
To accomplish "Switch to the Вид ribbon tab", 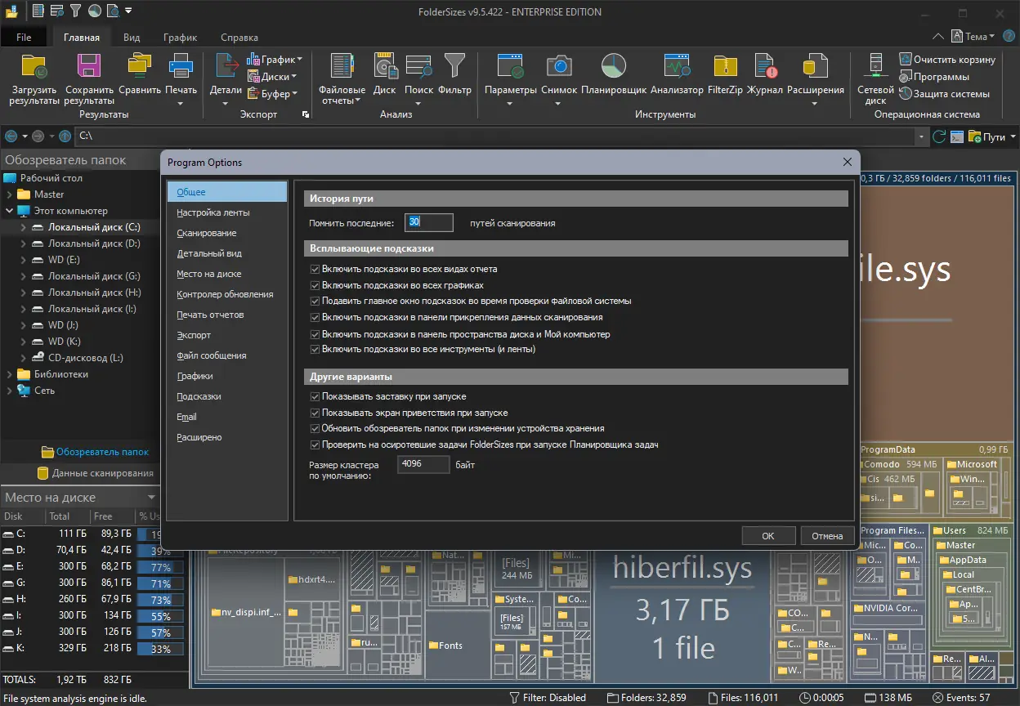I will pyautogui.click(x=131, y=37).
